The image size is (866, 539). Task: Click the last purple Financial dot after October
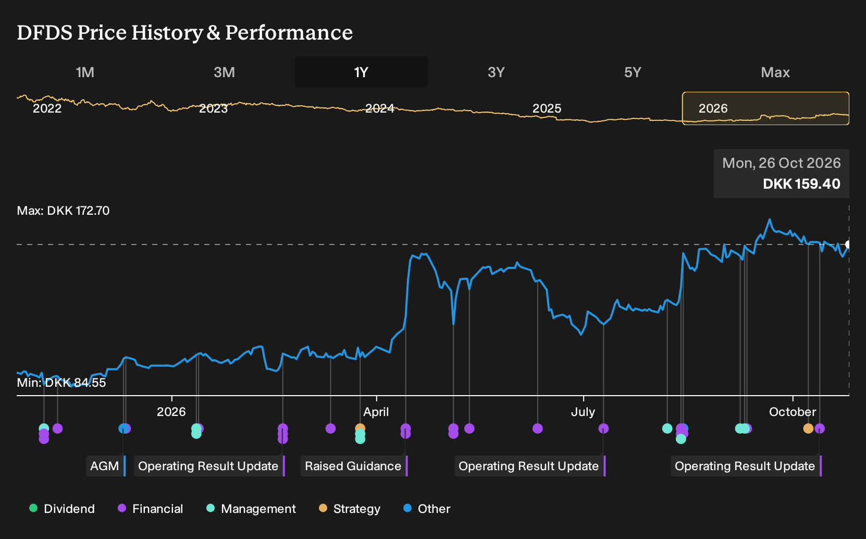pos(820,428)
